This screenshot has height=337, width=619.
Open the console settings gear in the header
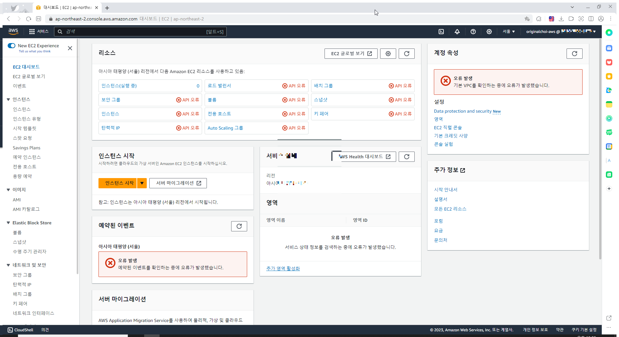tap(489, 32)
